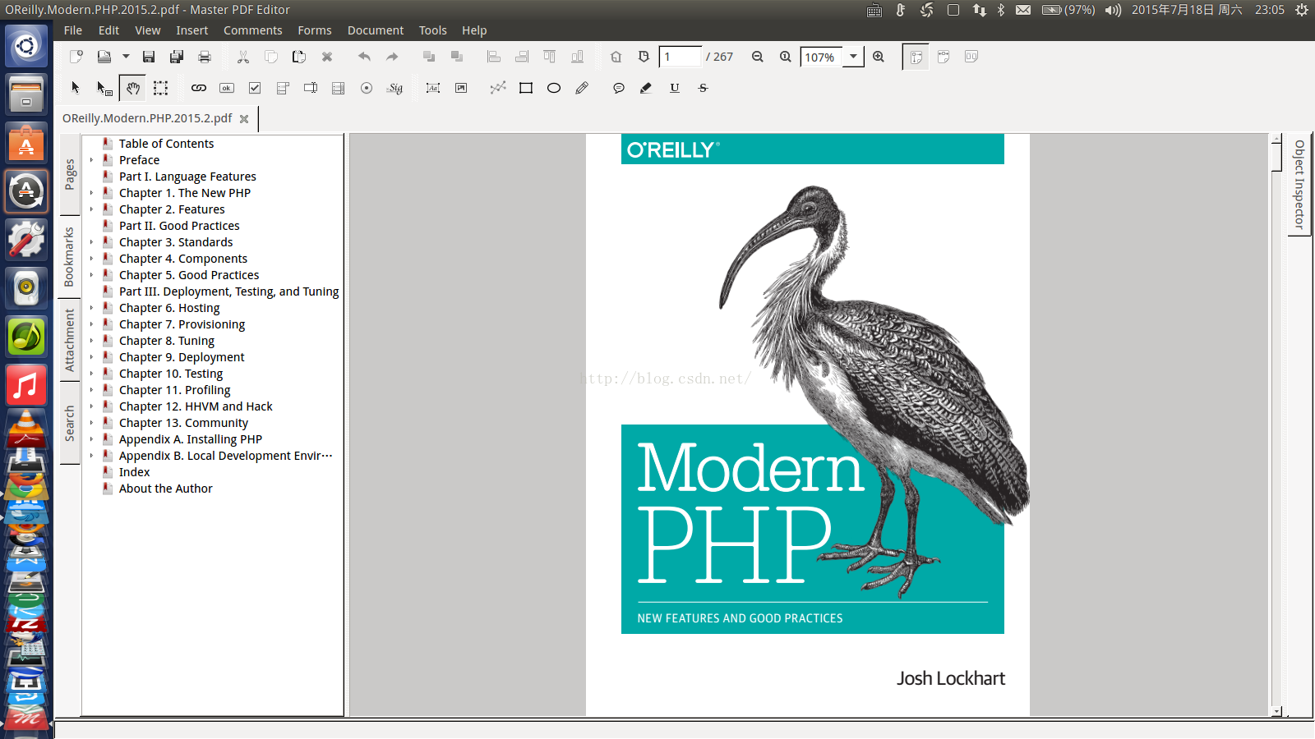
Task: Click the zoom in magnifier icon
Action: tap(879, 57)
